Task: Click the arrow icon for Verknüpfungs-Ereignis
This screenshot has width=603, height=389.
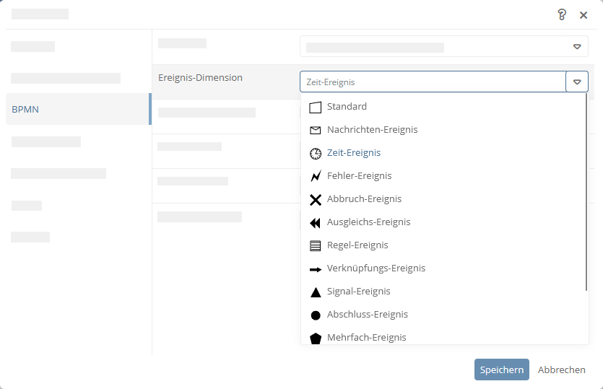Action: coord(316,269)
